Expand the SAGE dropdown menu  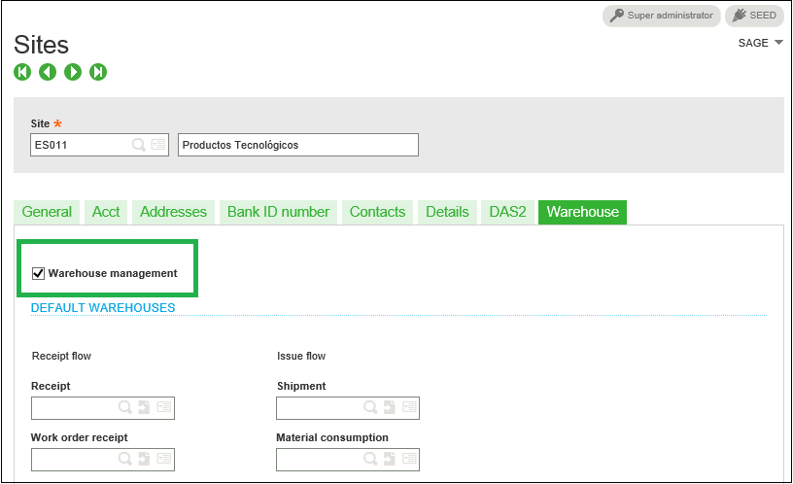click(761, 43)
